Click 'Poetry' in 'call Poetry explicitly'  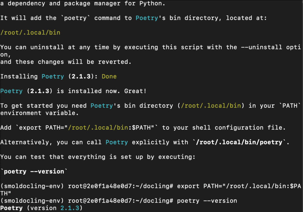[x=117, y=142]
